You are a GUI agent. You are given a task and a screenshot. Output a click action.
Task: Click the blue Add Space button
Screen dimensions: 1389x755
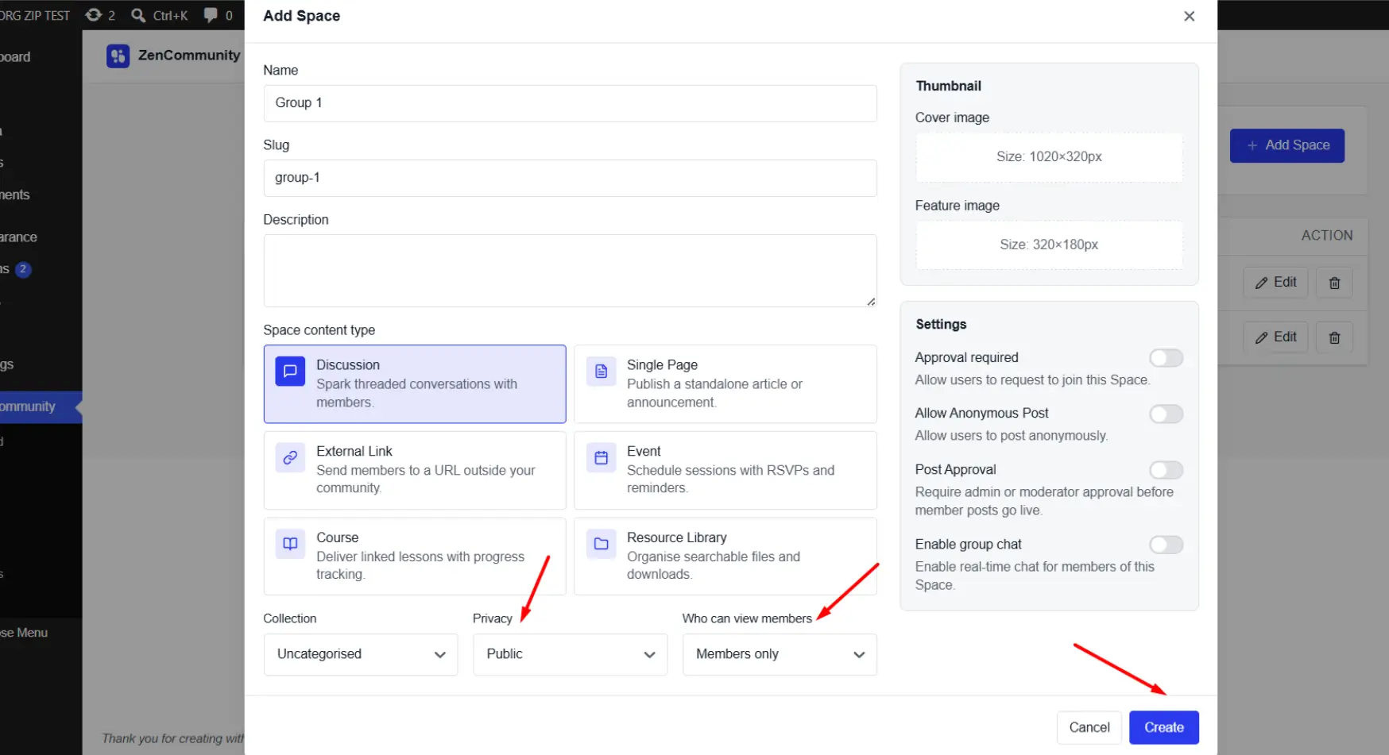(x=1287, y=145)
